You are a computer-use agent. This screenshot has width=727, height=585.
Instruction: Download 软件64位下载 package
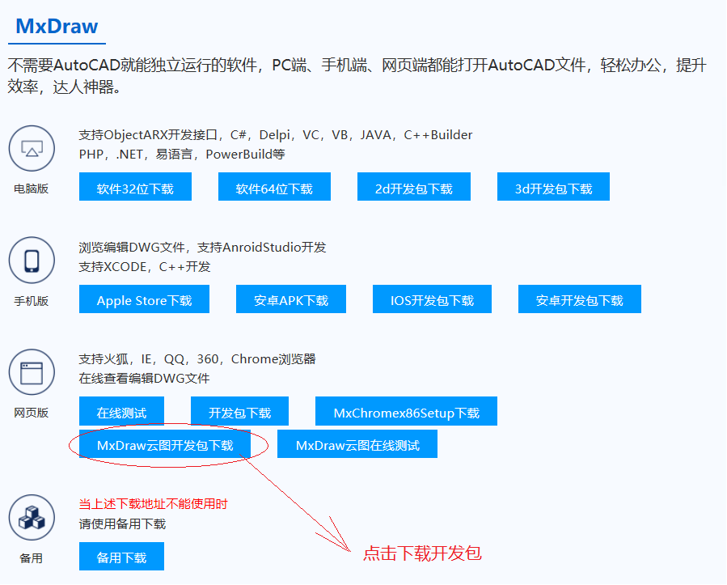point(274,187)
